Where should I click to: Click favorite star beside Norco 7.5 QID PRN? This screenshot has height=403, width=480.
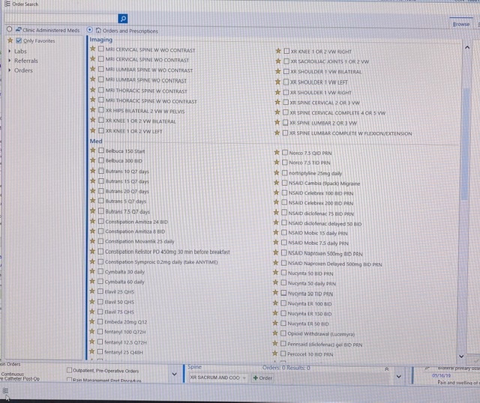277,152
